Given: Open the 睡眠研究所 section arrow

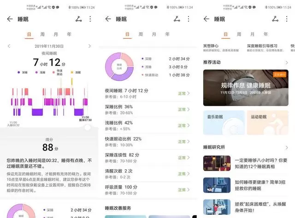Looking at the screenshot, I should pos(286,147).
